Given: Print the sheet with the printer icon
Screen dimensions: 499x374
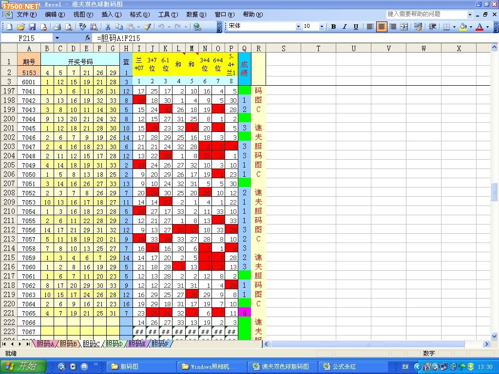Looking at the screenshot, I should [57, 27].
